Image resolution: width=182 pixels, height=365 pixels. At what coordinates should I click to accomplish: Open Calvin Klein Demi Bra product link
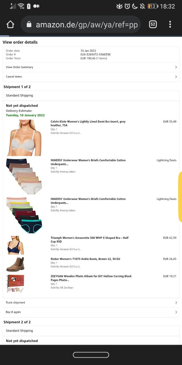[x=88, y=123]
